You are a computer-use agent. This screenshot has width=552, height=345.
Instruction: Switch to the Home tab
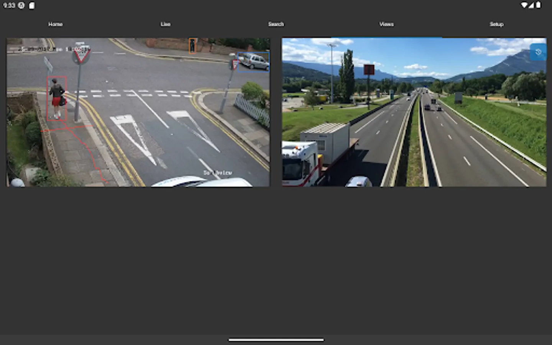tap(56, 24)
